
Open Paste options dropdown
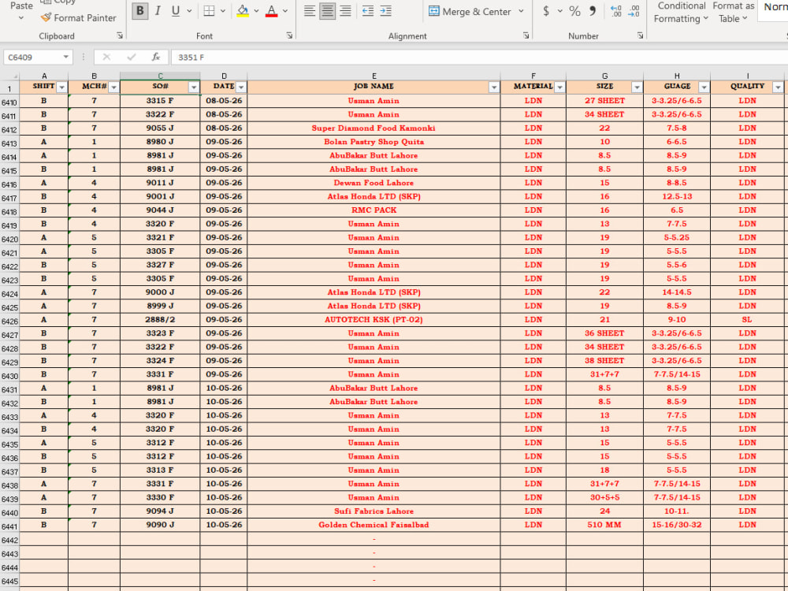click(x=21, y=18)
